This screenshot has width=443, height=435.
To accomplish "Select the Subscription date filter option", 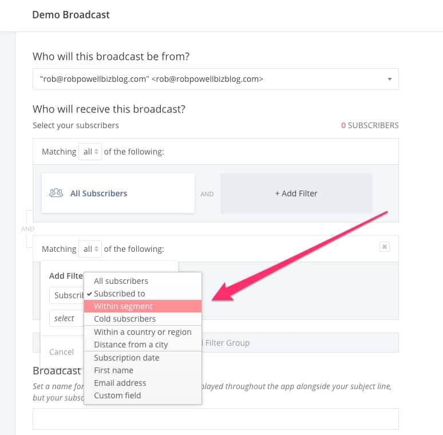I will point(126,358).
